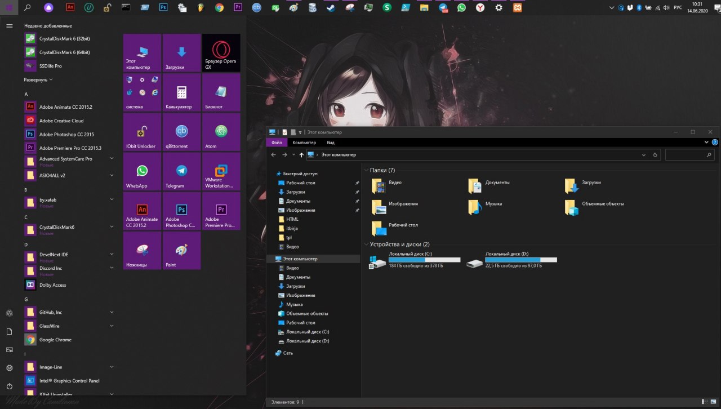The height and width of the screenshot is (409, 721).
Task: Open the Atom tile
Action: pyautogui.click(x=221, y=132)
